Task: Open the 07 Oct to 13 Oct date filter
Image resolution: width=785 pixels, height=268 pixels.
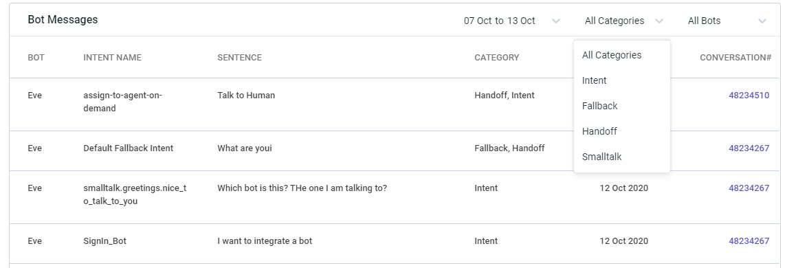Action: [x=511, y=21]
